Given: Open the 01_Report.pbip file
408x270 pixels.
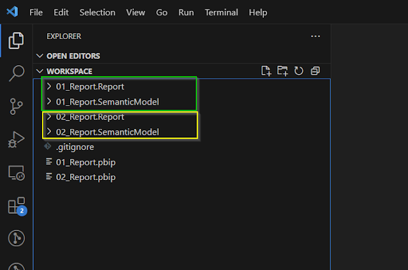Looking at the screenshot, I should [x=86, y=162].
